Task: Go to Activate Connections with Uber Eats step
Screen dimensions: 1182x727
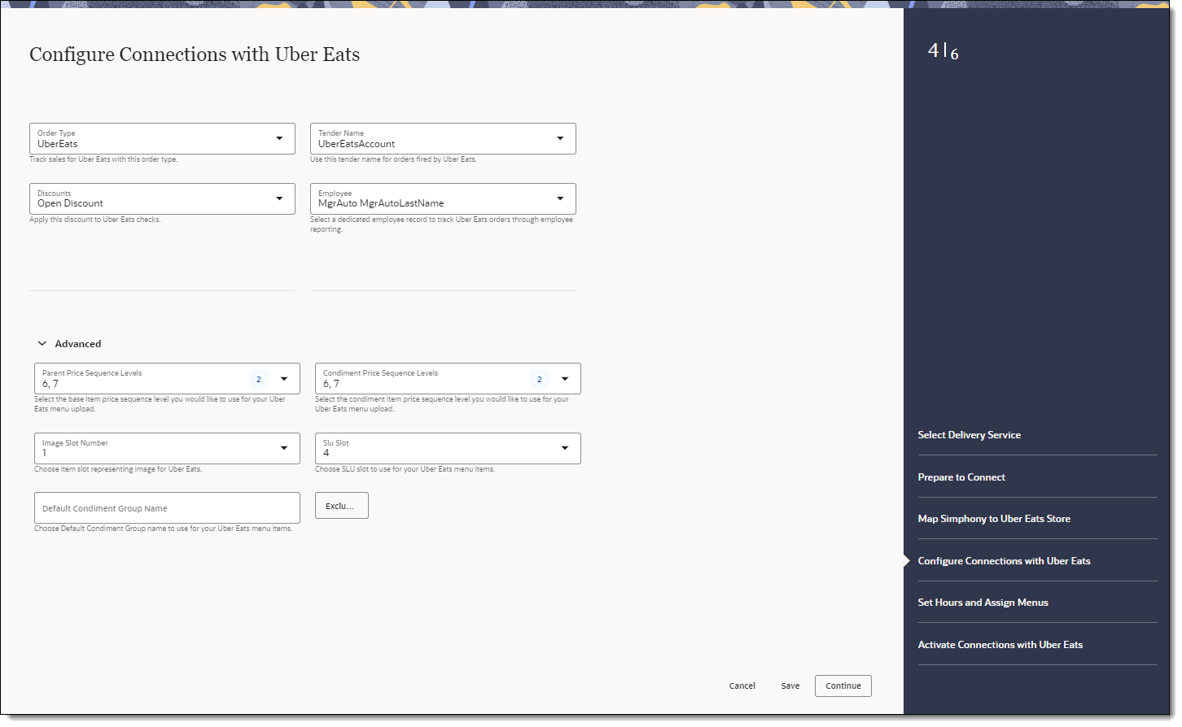Action: [1000, 645]
